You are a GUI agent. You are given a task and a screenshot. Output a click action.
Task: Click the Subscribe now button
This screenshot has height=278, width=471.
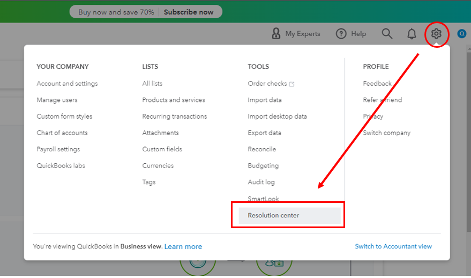pos(189,12)
